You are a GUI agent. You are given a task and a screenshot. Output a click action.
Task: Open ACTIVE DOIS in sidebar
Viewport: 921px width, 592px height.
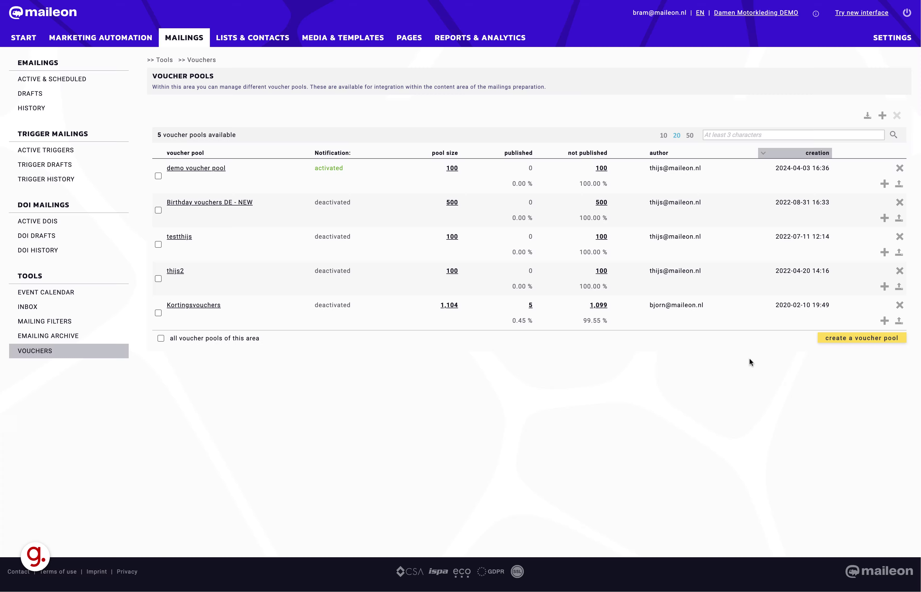[37, 221]
